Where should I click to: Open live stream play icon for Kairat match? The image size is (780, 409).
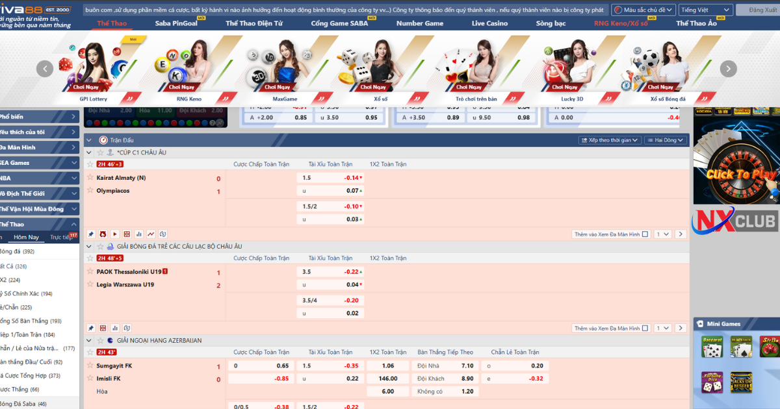[x=115, y=234]
